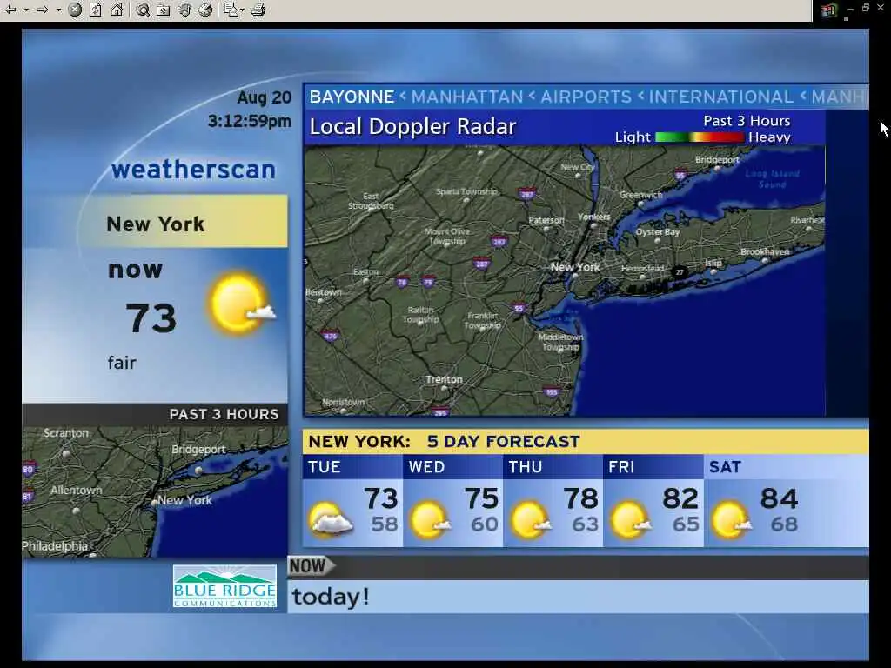The height and width of the screenshot is (668, 891).
Task: Click Saturday's high temperature 84
Action: tap(779, 498)
